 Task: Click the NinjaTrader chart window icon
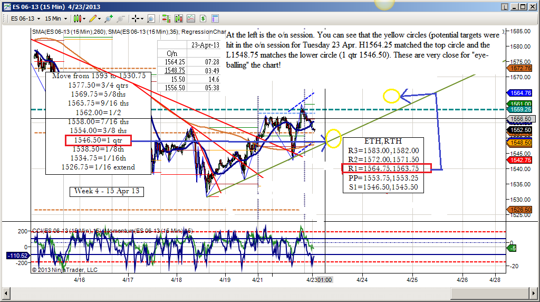click(7, 6)
